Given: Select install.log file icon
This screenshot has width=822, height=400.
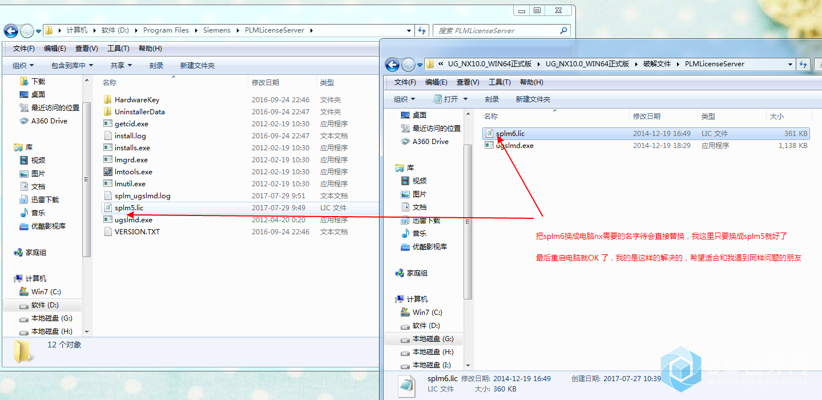Looking at the screenshot, I should pyautogui.click(x=108, y=135).
